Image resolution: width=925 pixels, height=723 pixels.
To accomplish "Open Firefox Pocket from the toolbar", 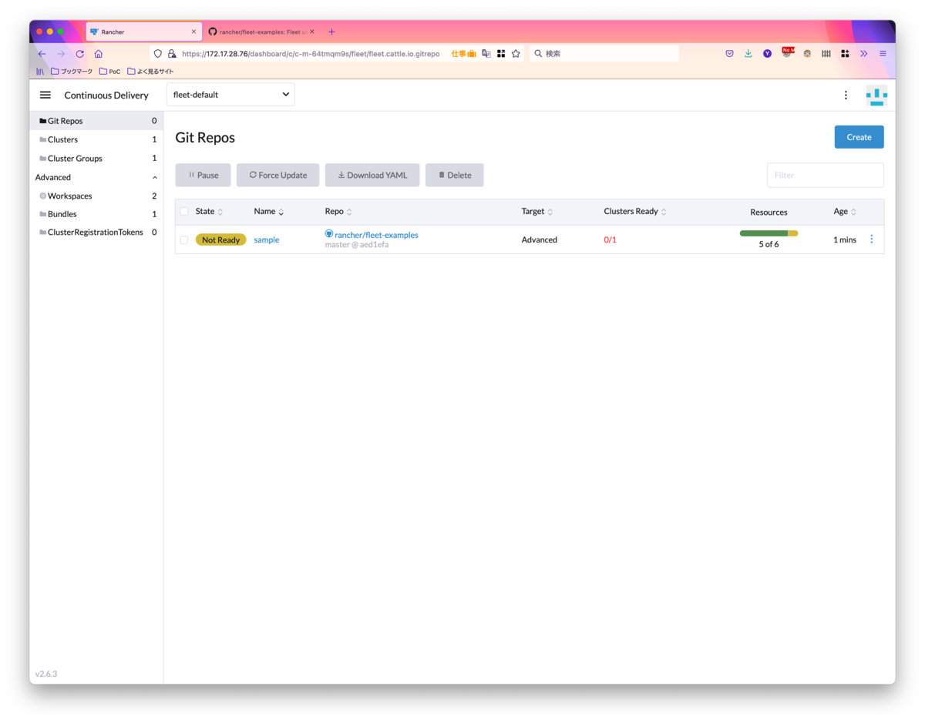I will pos(729,53).
